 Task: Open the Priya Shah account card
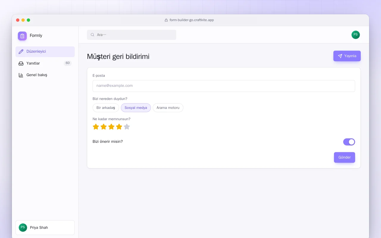tap(45, 228)
